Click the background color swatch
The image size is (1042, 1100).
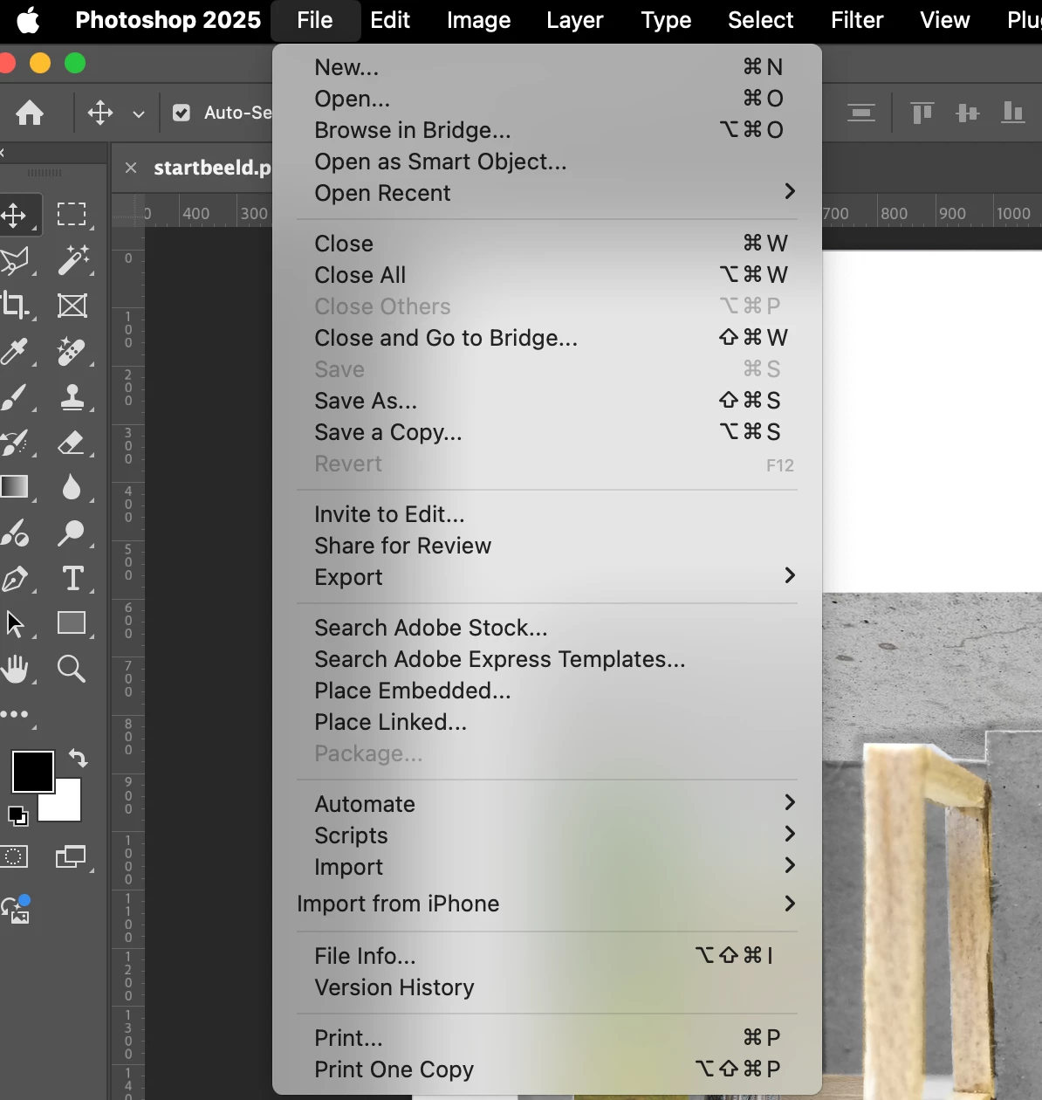(x=66, y=803)
